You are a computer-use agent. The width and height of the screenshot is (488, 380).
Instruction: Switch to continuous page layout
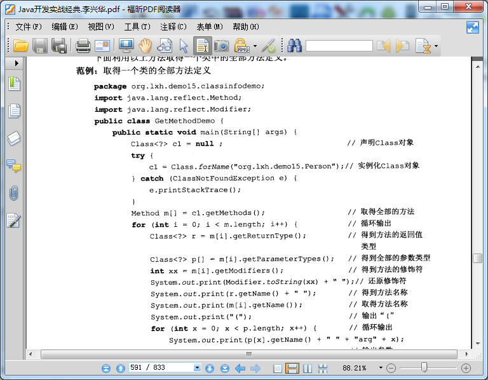(292, 368)
